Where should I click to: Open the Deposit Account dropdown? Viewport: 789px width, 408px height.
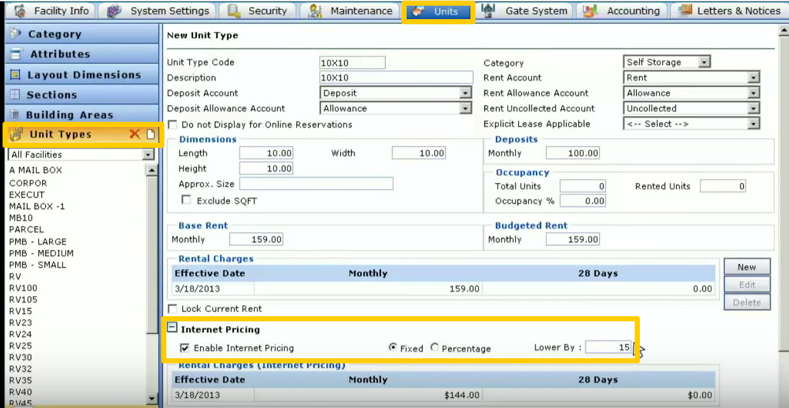click(x=465, y=93)
